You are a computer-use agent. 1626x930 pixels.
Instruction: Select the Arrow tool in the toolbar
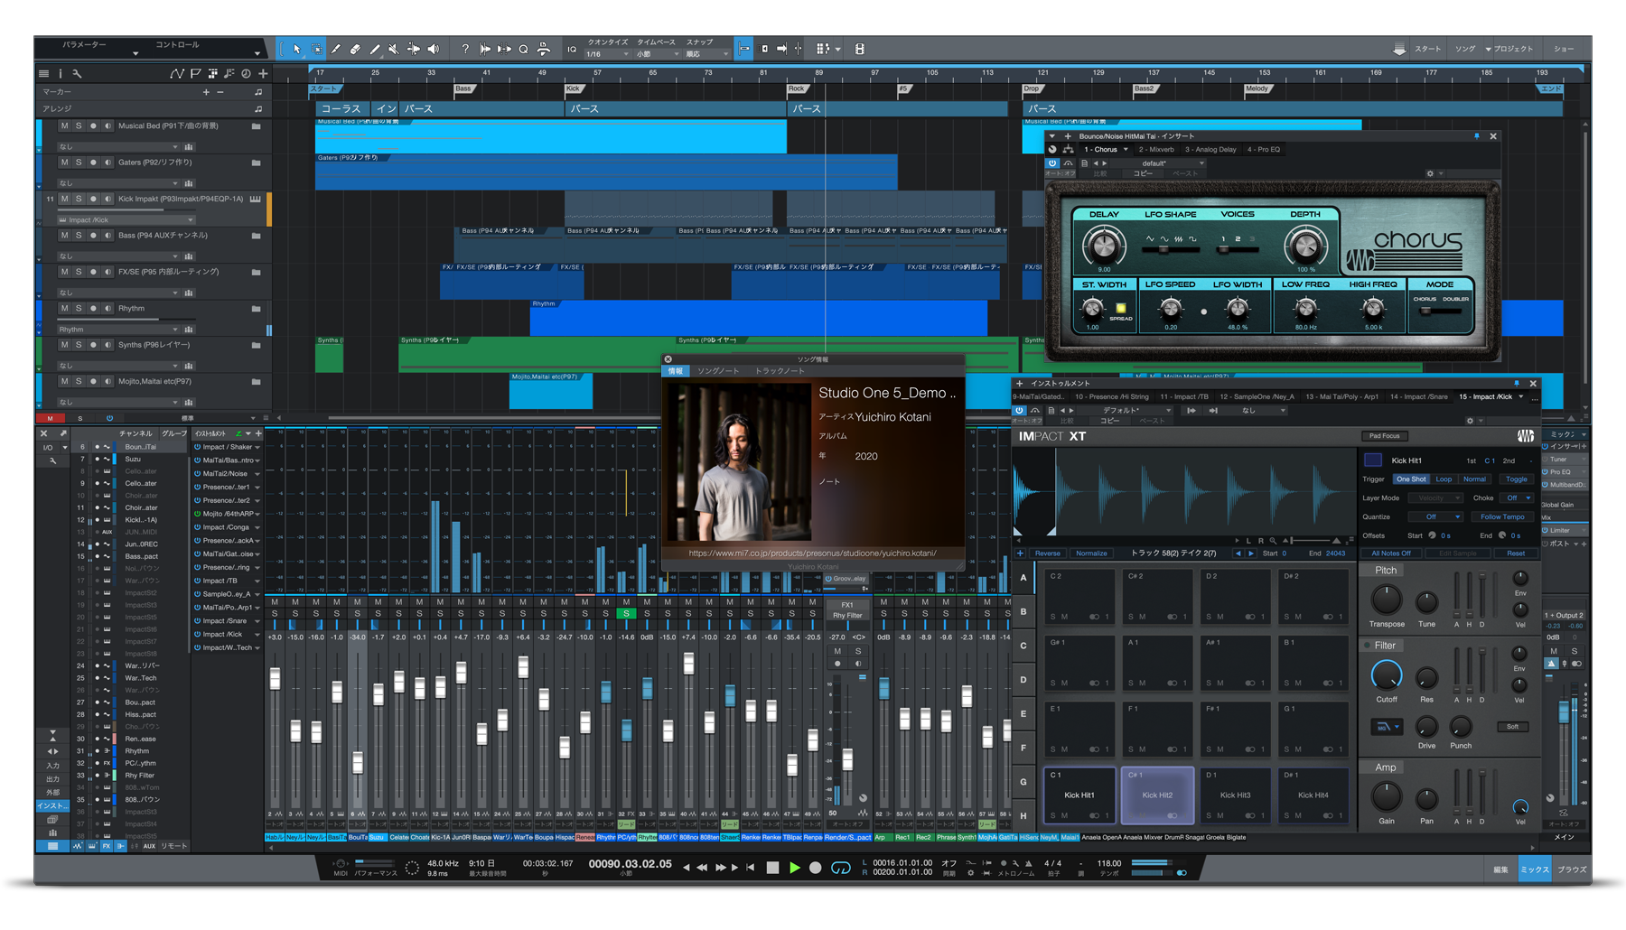tap(296, 49)
